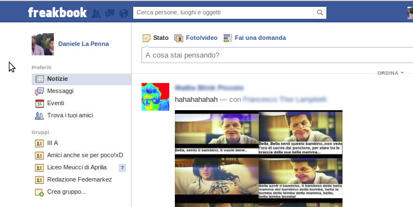
Task: Open the messages icon in top bar
Action: click(110, 13)
